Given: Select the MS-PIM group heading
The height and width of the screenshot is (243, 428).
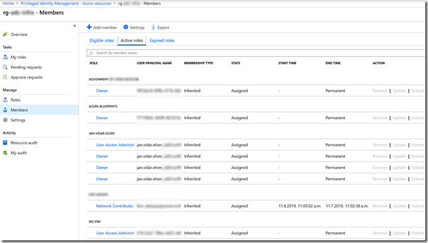Looking at the screenshot, I should tap(94, 222).
